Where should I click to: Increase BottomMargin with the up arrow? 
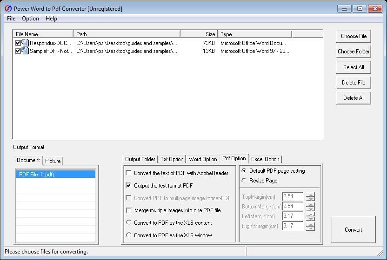point(311,205)
